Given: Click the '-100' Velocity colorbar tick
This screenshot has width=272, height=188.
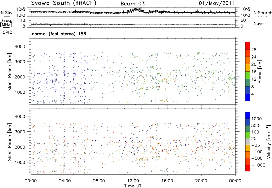Looking at the screenshot, I should [x=257, y=152].
